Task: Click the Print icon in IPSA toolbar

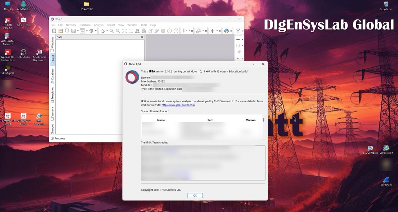Action: pos(82,31)
